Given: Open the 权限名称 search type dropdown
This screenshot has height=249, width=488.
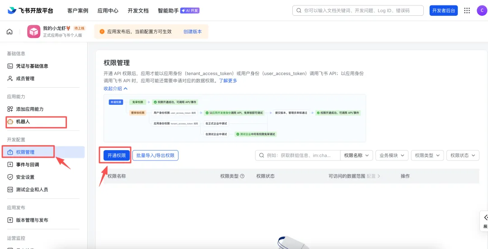Looking at the screenshot, I should [357, 155].
